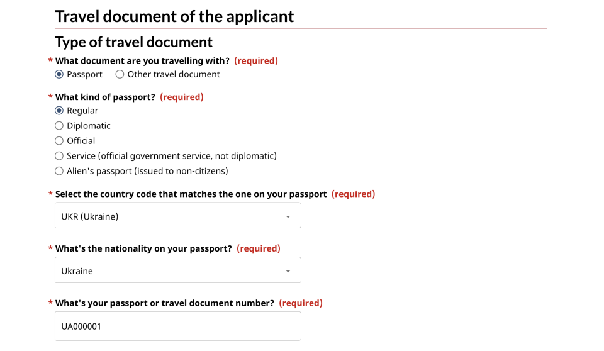This screenshot has height=351, width=604.
Task: Click the 'Diplomatic' label text
Action: (89, 126)
